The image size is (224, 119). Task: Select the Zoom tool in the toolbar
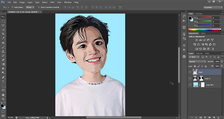[x=3, y=99]
